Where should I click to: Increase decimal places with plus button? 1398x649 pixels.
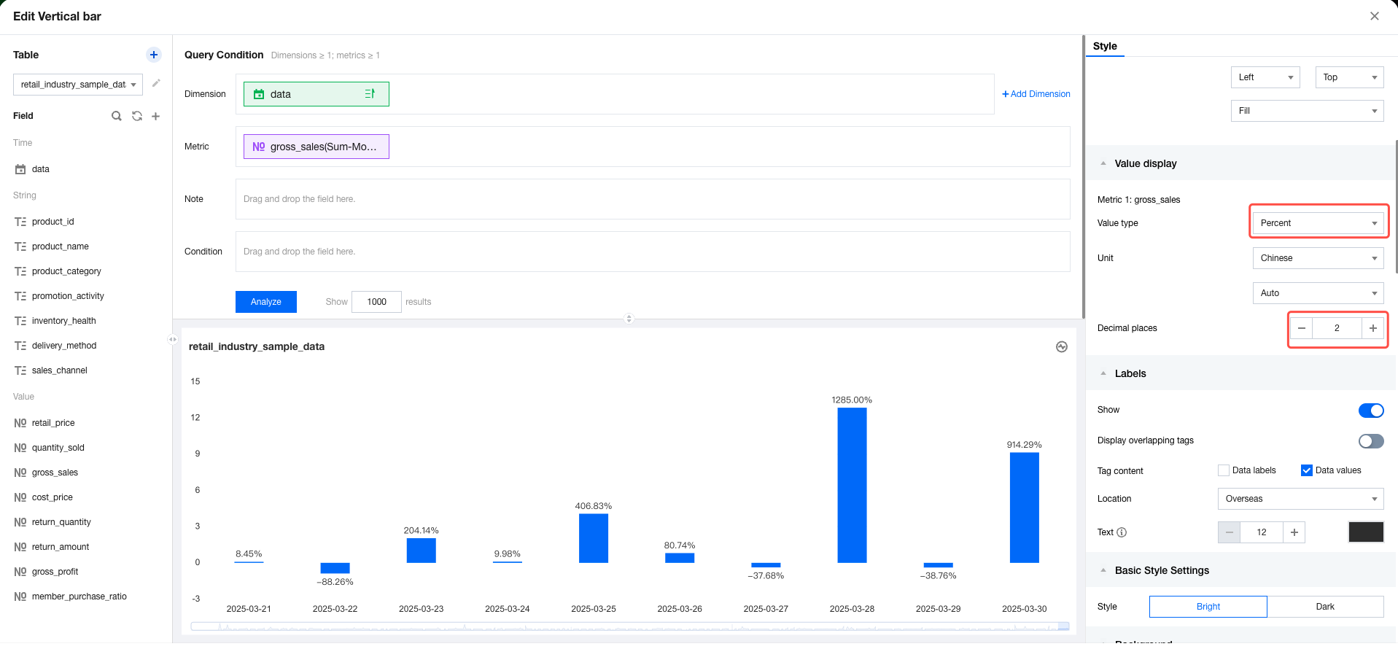coord(1373,328)
